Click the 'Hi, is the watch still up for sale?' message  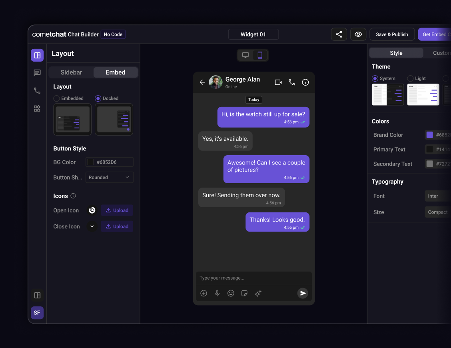(x=263, y=117)
